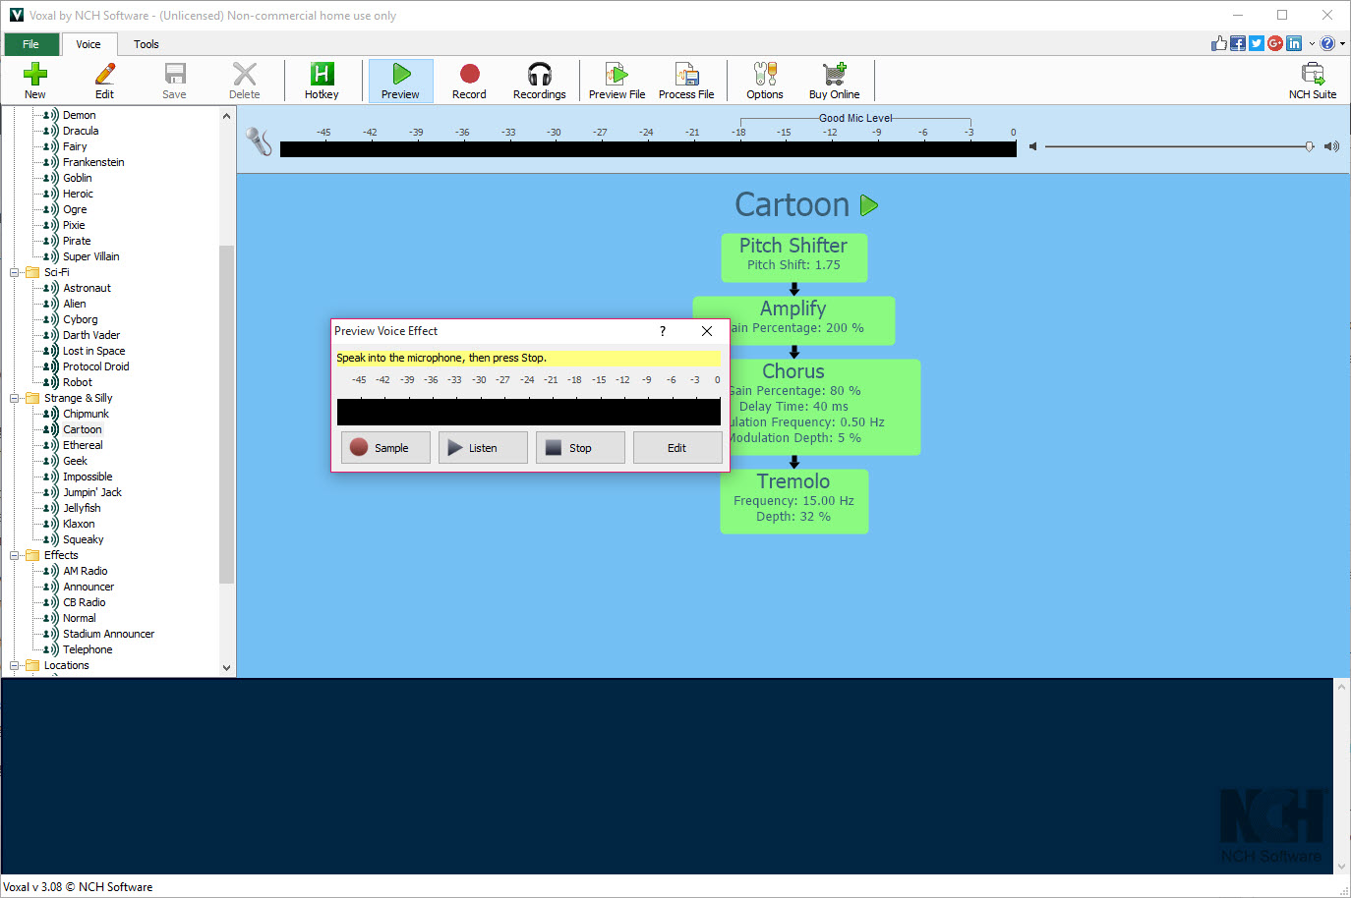This screenshot has width=1351, height=898.
Task: Collapse the Sci-Fi folder
Action: click(x=15, y=272)
